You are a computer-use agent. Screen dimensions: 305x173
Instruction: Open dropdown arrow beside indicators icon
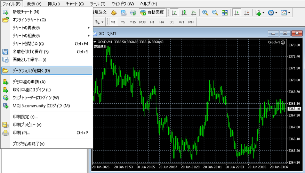pyautogui.click(x=263, y=13)
